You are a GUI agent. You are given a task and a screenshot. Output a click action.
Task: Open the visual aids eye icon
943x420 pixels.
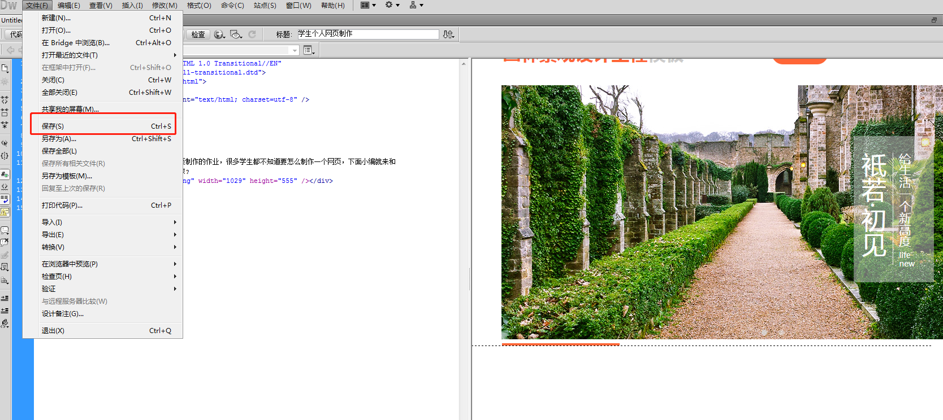coord(236,34)
